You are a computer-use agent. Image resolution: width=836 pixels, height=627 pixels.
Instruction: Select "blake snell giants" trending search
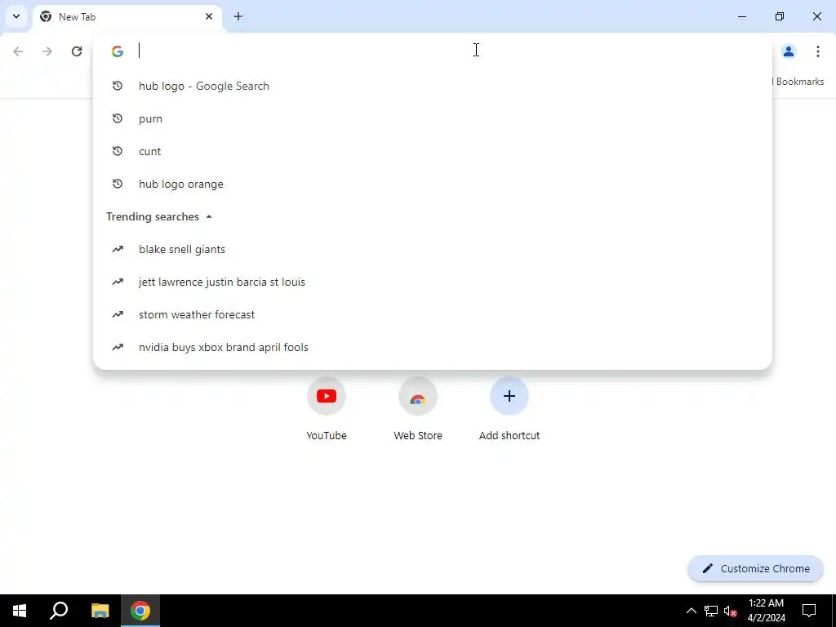coord(433,249)
